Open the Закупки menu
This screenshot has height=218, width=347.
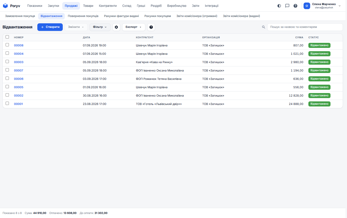click(x=53, y=6)
